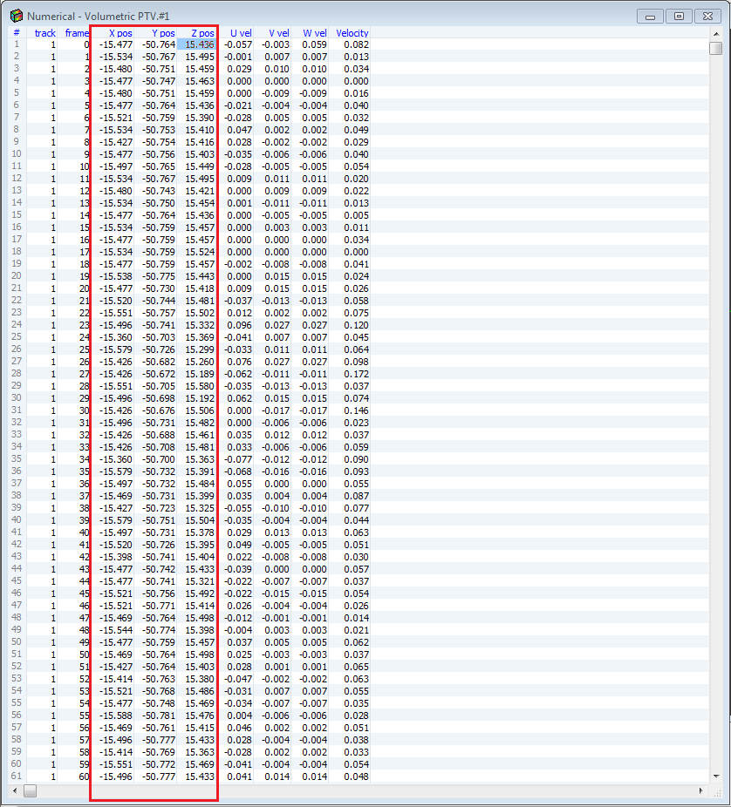Click the vertical scrollbar thumb

pos(716,48)
